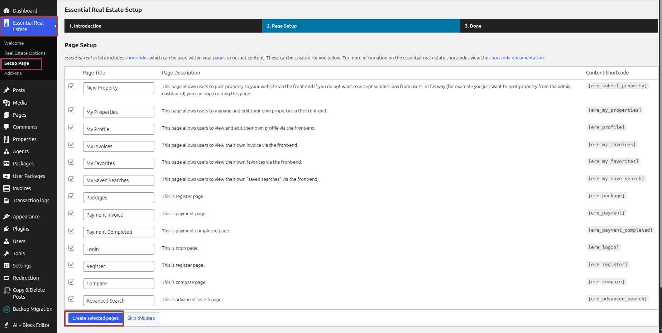Open the Real Estate Options submenu item
This screenshot has height=333, width=662.
point(25,53)
